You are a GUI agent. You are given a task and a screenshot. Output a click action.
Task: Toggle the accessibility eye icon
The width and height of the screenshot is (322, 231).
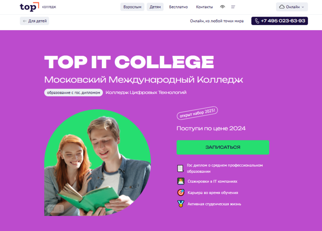coord(223,7)
